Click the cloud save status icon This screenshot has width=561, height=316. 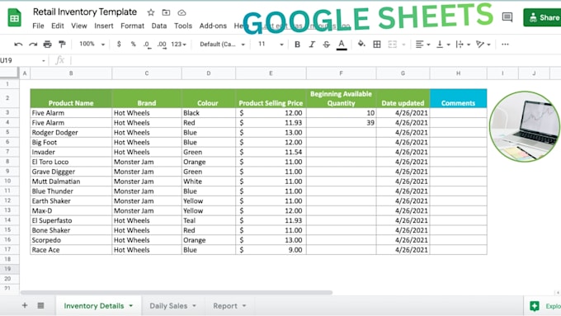click(181, 12)
